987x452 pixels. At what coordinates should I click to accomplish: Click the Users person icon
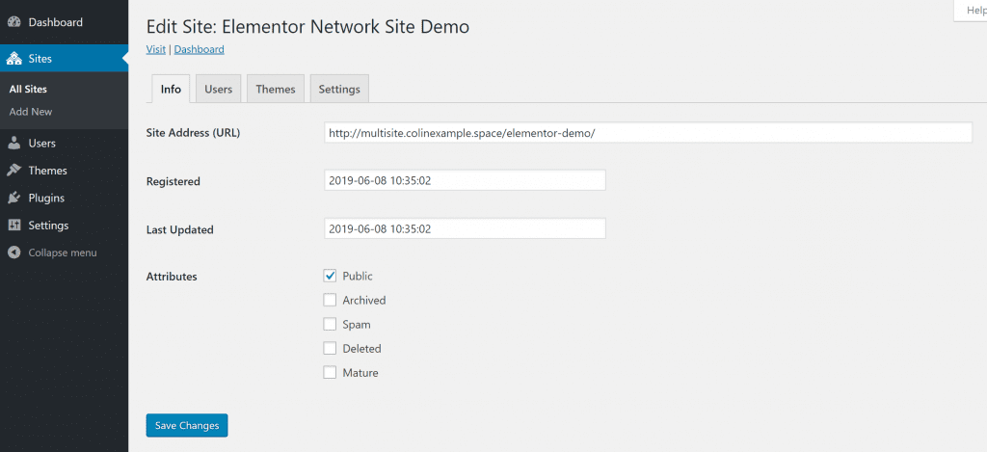pos(14,144)
